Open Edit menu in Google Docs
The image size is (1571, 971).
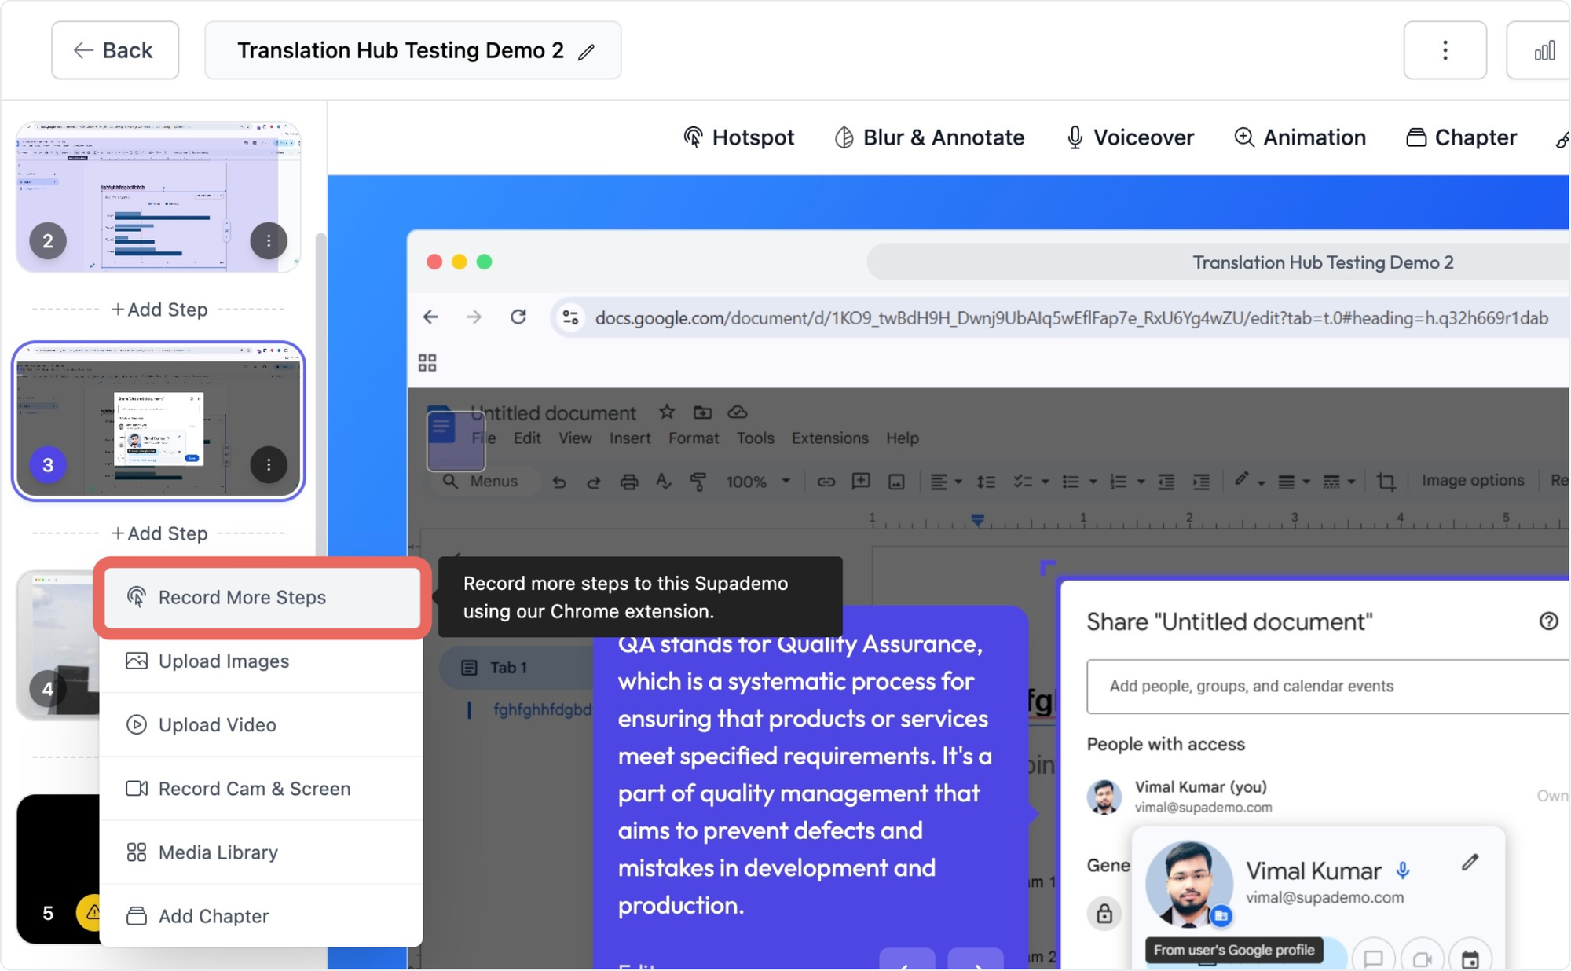(x=527, y=438)
